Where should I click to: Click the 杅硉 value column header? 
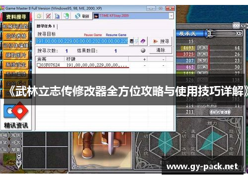click(96, 59)
